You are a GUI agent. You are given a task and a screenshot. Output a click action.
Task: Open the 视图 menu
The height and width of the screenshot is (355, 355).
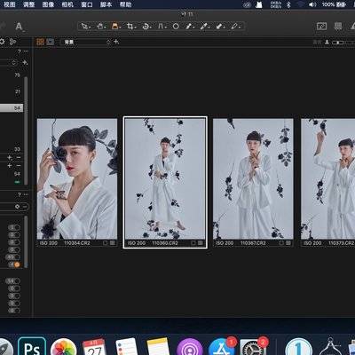point(9,4)
